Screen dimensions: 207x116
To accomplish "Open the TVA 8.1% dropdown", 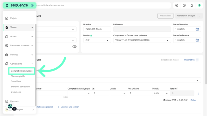I will 161,93.
